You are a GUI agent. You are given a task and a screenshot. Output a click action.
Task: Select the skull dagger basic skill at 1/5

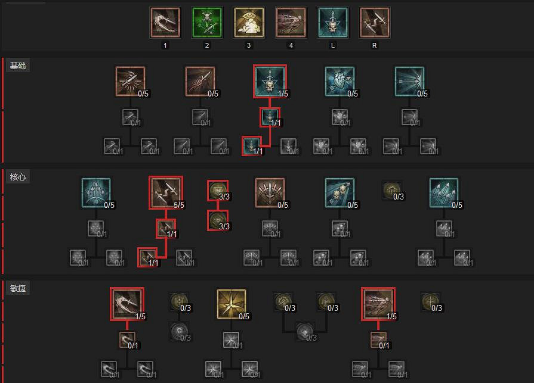(x=270, y=82)
